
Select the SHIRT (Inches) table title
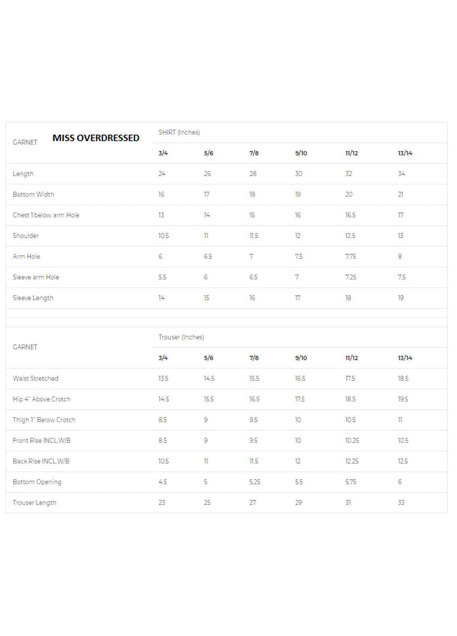(x=179, y=132)
